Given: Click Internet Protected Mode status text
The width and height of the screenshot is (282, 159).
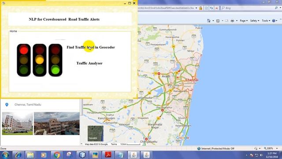Looking at the screenshot, I should point(218,148).
